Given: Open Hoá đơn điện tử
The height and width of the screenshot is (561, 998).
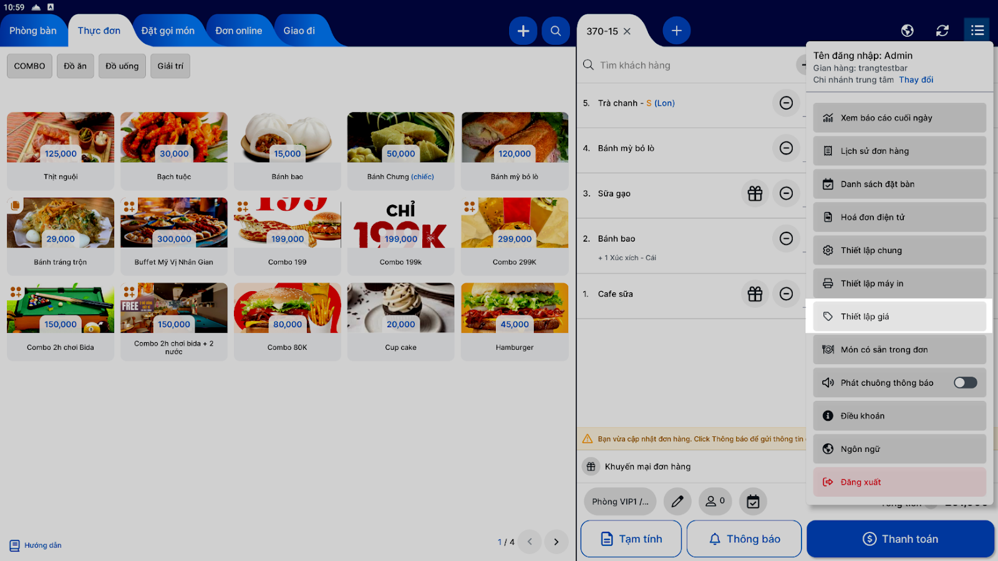Looking at the screenshot, I should pos(899,217).
